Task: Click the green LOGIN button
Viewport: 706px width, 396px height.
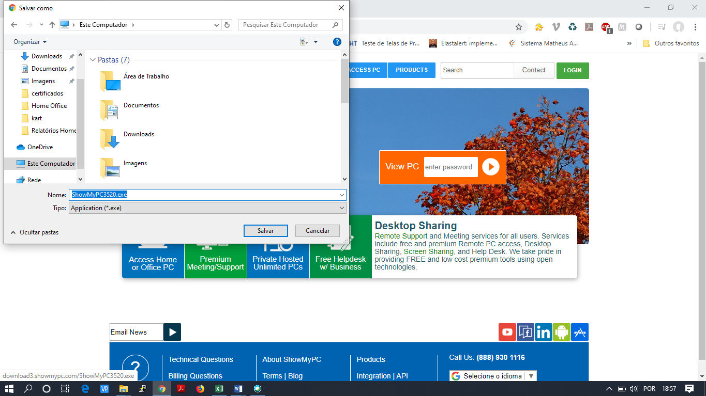Action: coord(573,70)
